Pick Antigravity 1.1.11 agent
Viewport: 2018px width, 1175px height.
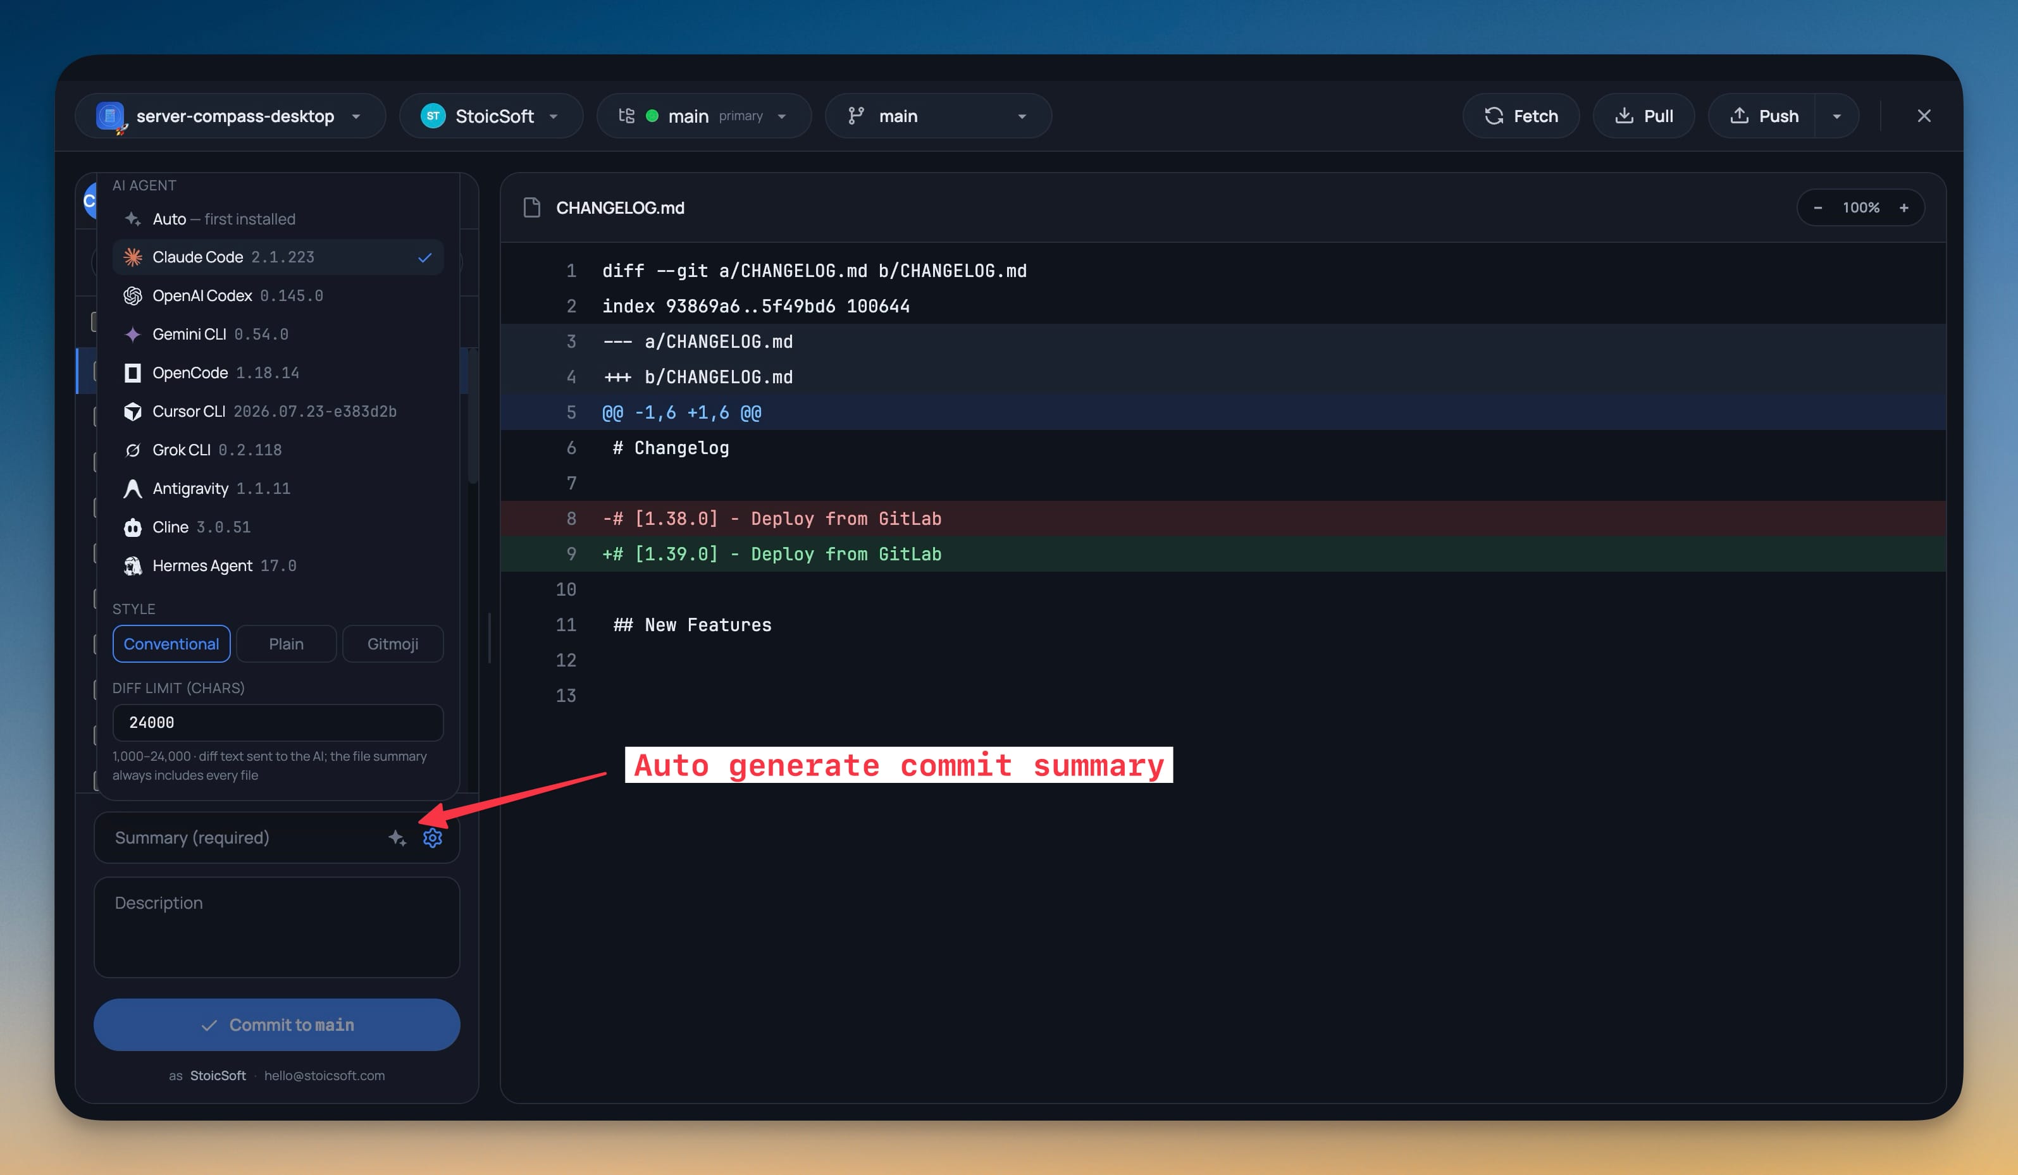pyautogui.click(x=278, y=489)
